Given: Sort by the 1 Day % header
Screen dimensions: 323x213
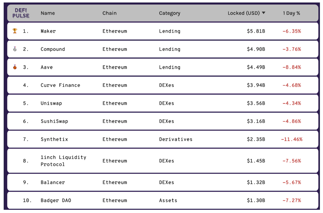Looking at the screenshot, I should (291, 13).
